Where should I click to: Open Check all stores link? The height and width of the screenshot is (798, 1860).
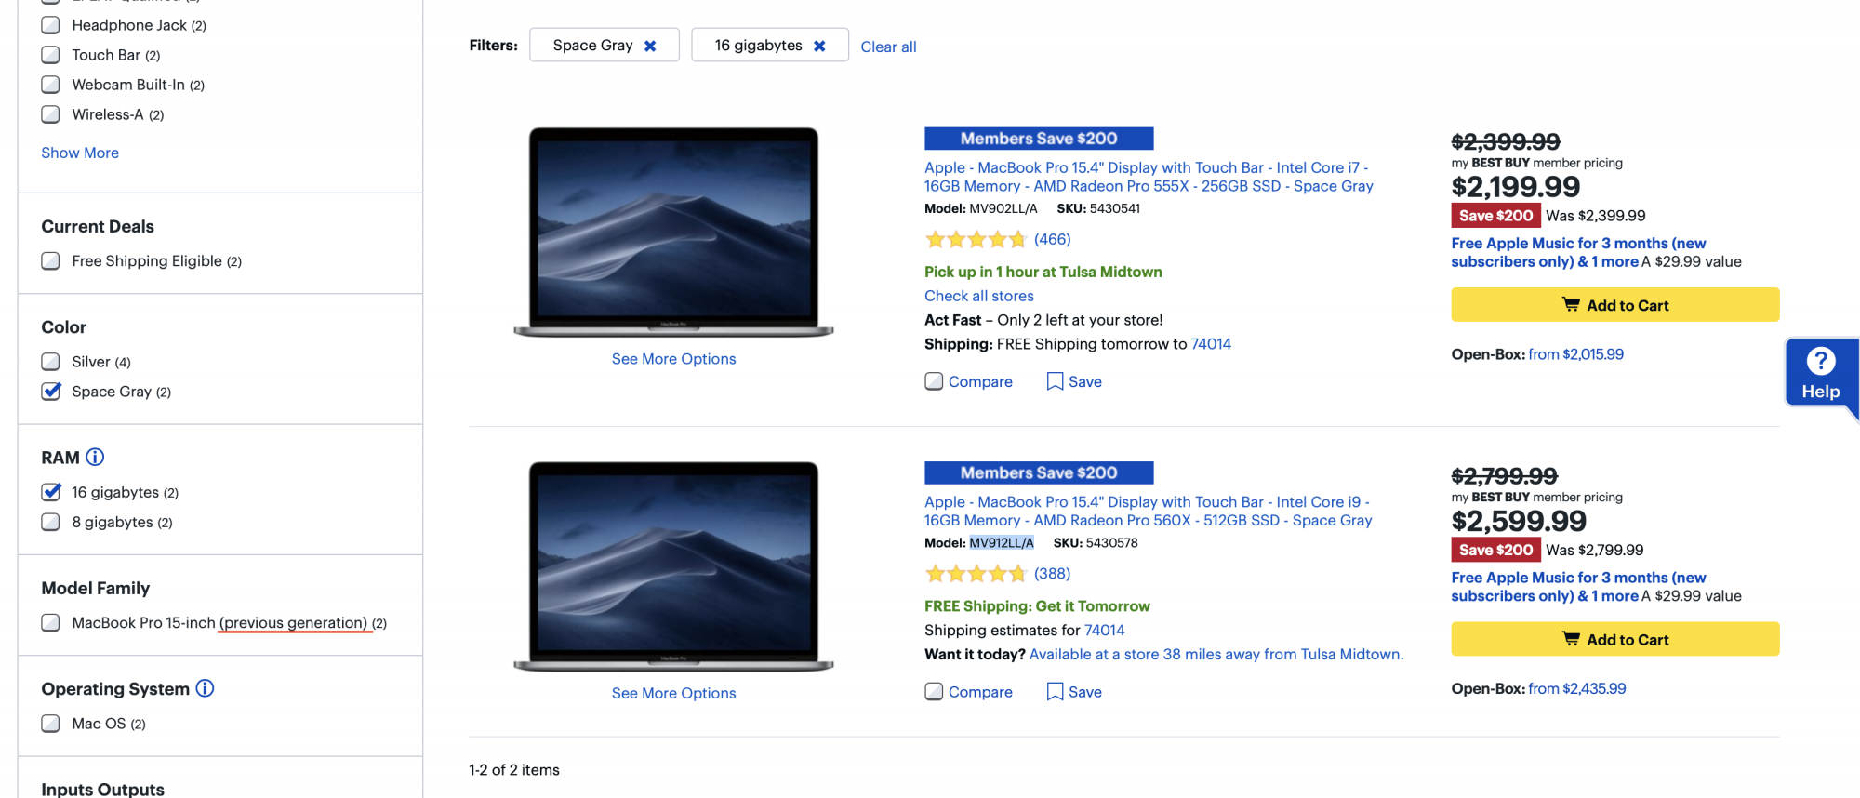tap(978, 296)
